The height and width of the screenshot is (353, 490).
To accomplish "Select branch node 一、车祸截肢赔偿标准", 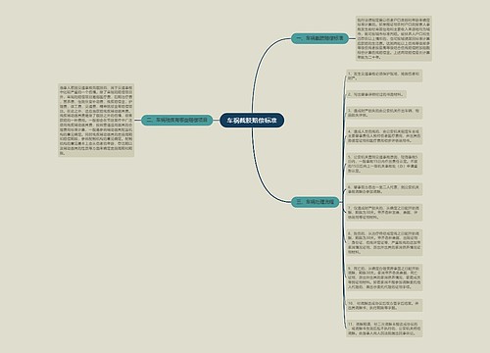I will 319,38.
